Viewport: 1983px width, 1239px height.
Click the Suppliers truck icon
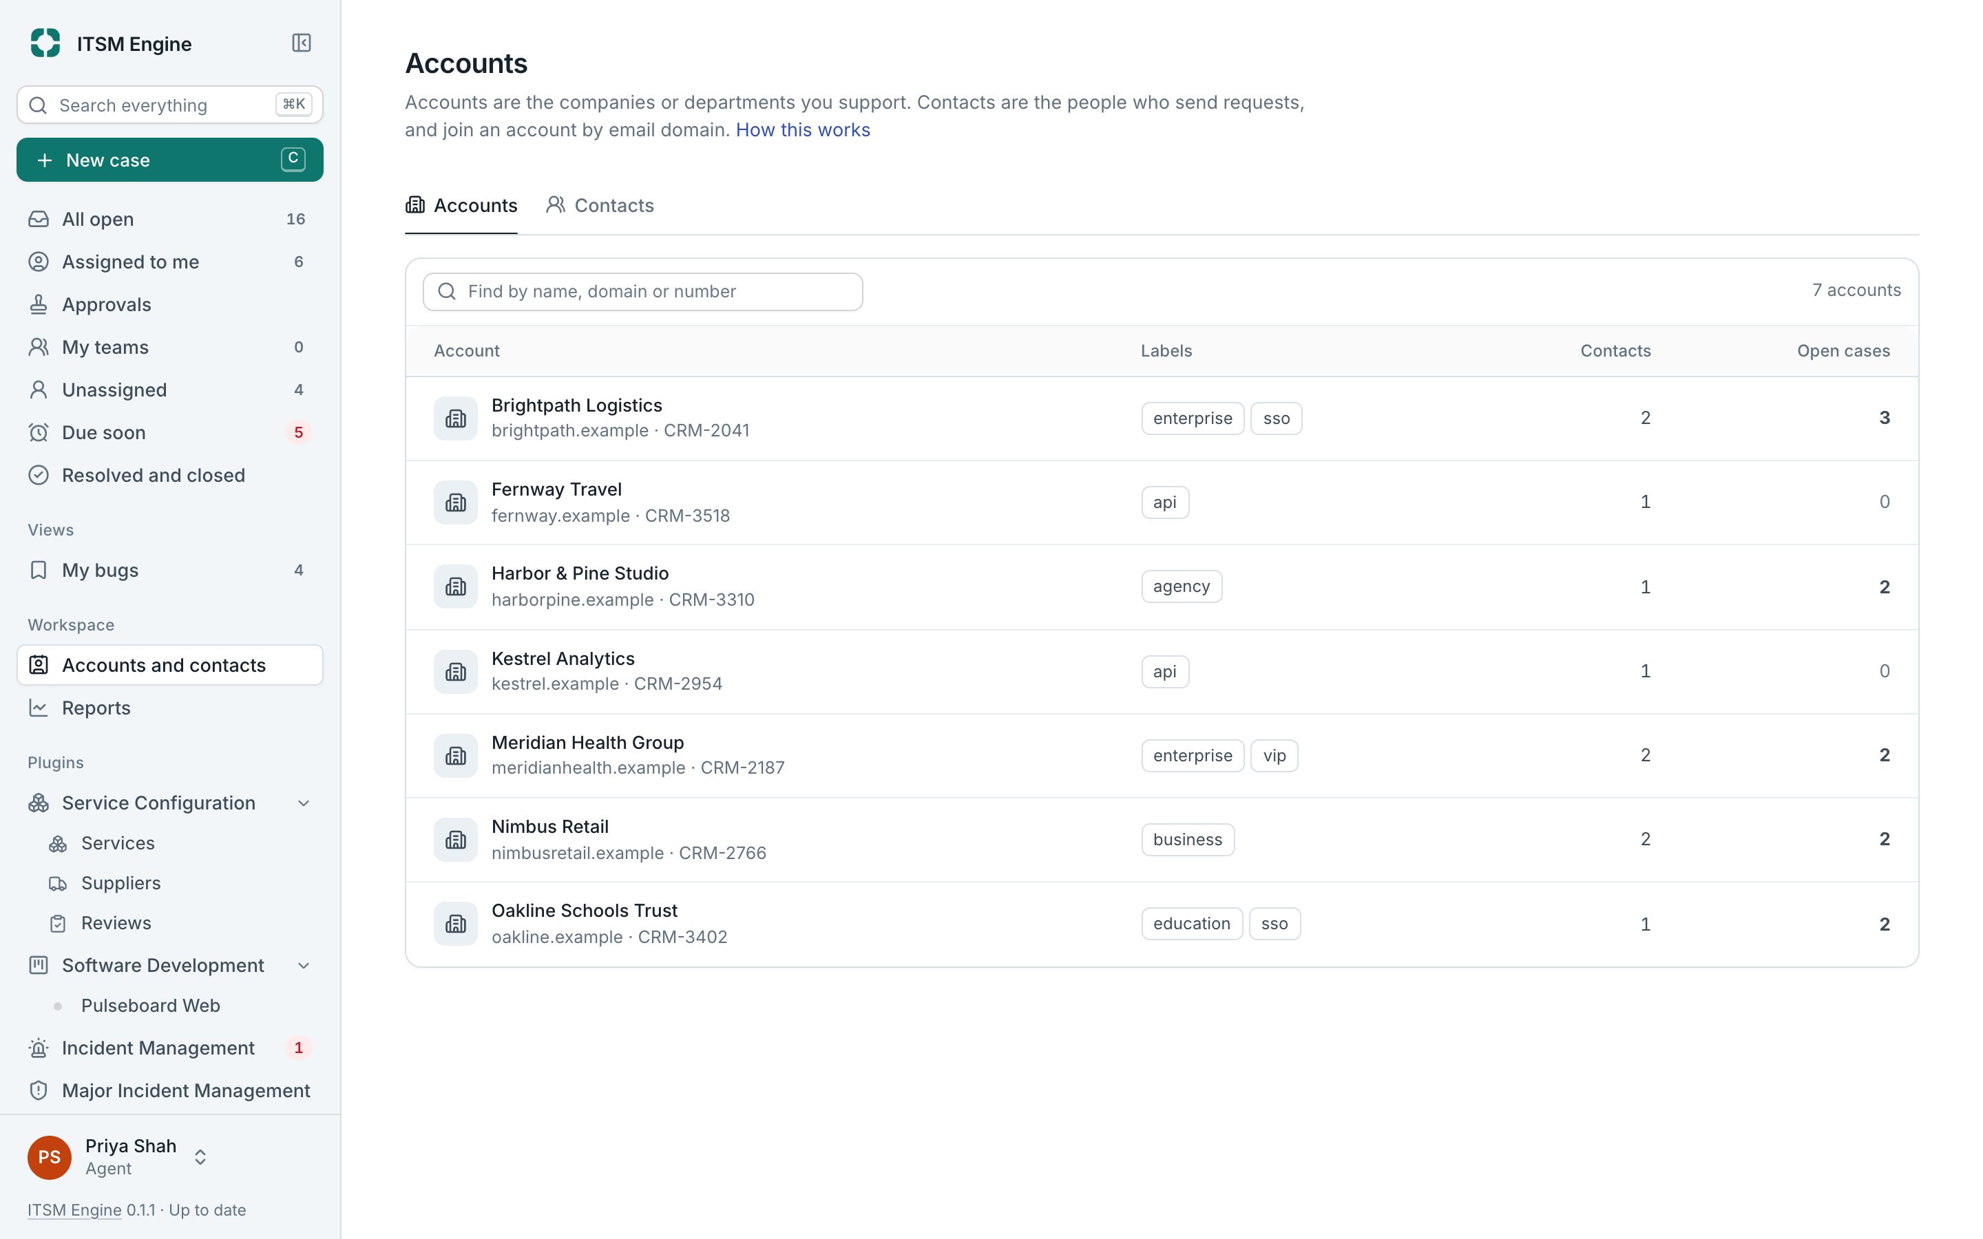[x=57, y=882]
